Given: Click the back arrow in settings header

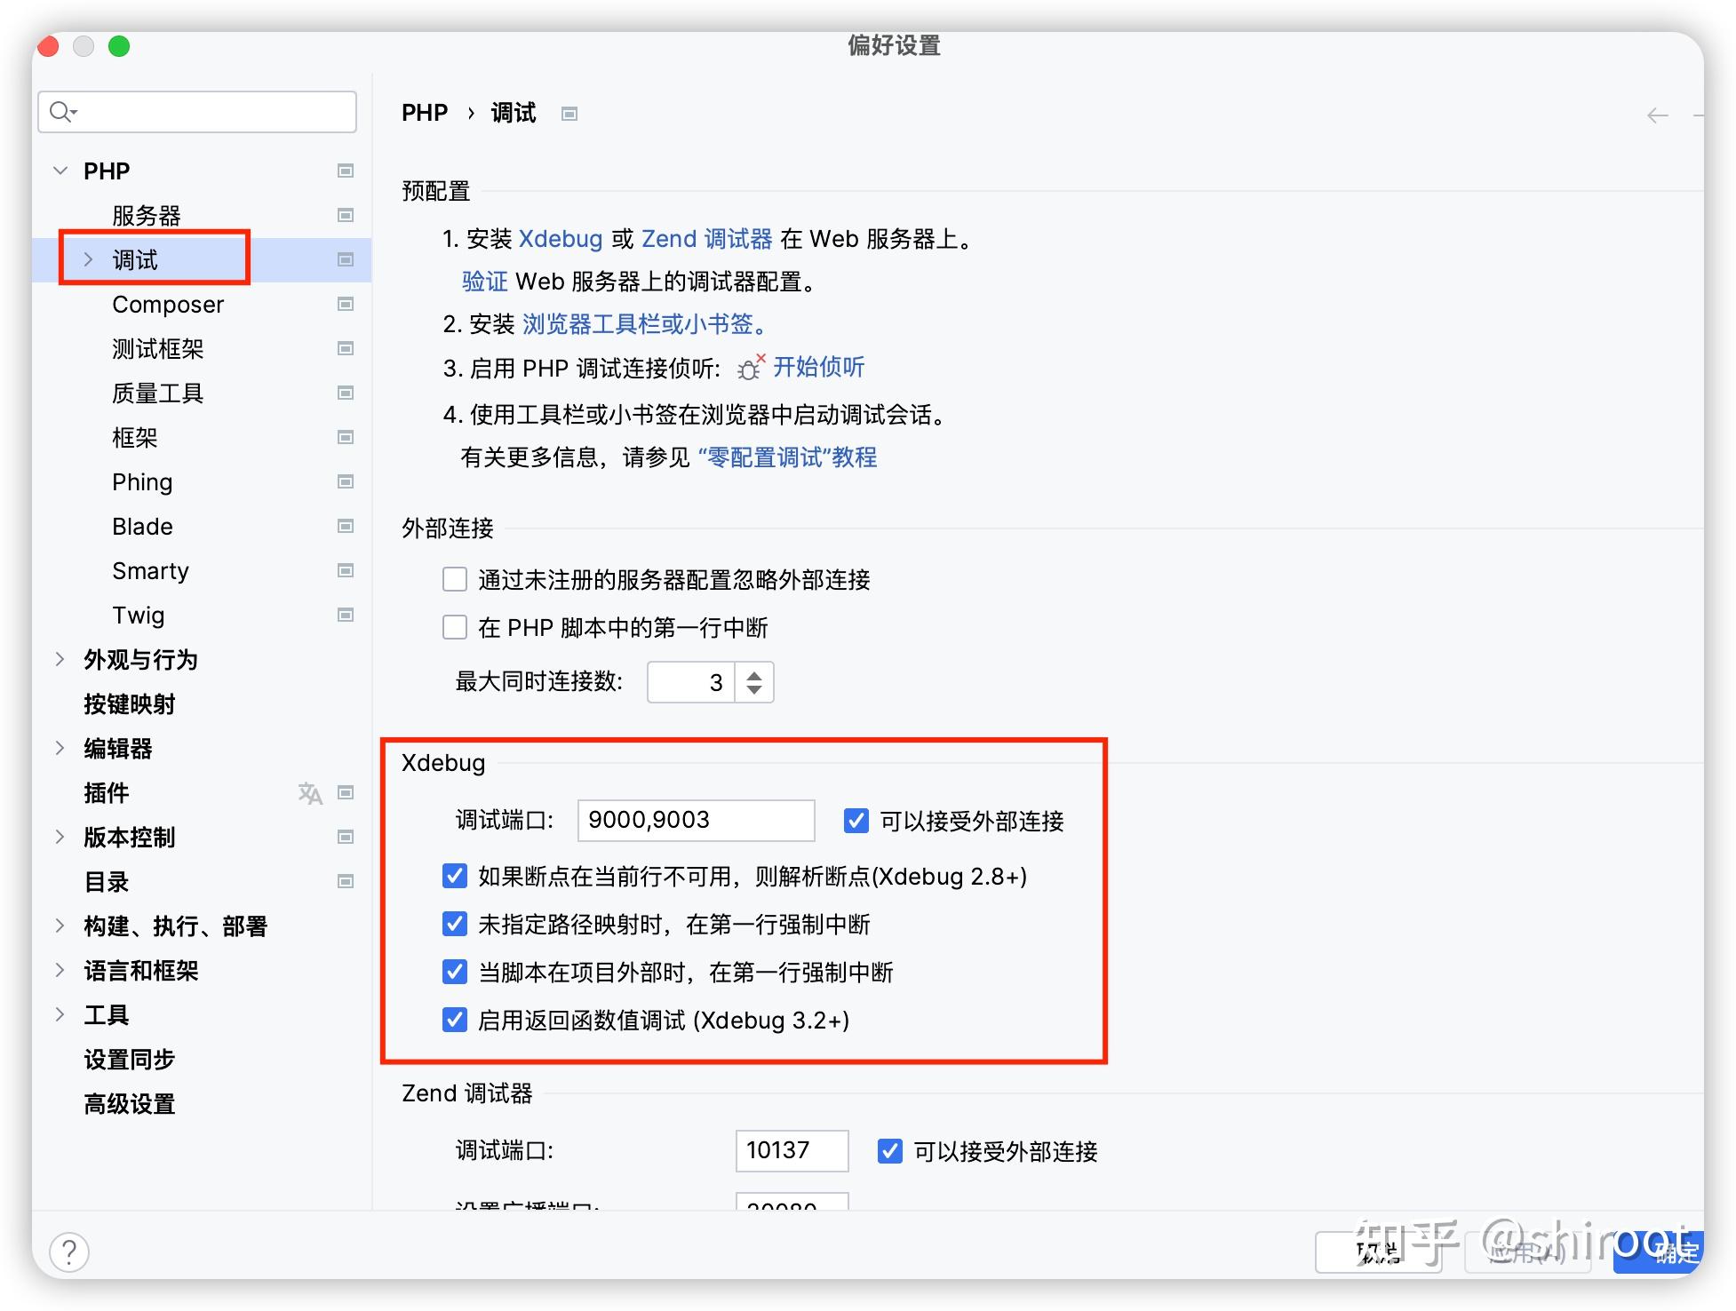Looking at the screenshot, I should (x=1657, y=115).
